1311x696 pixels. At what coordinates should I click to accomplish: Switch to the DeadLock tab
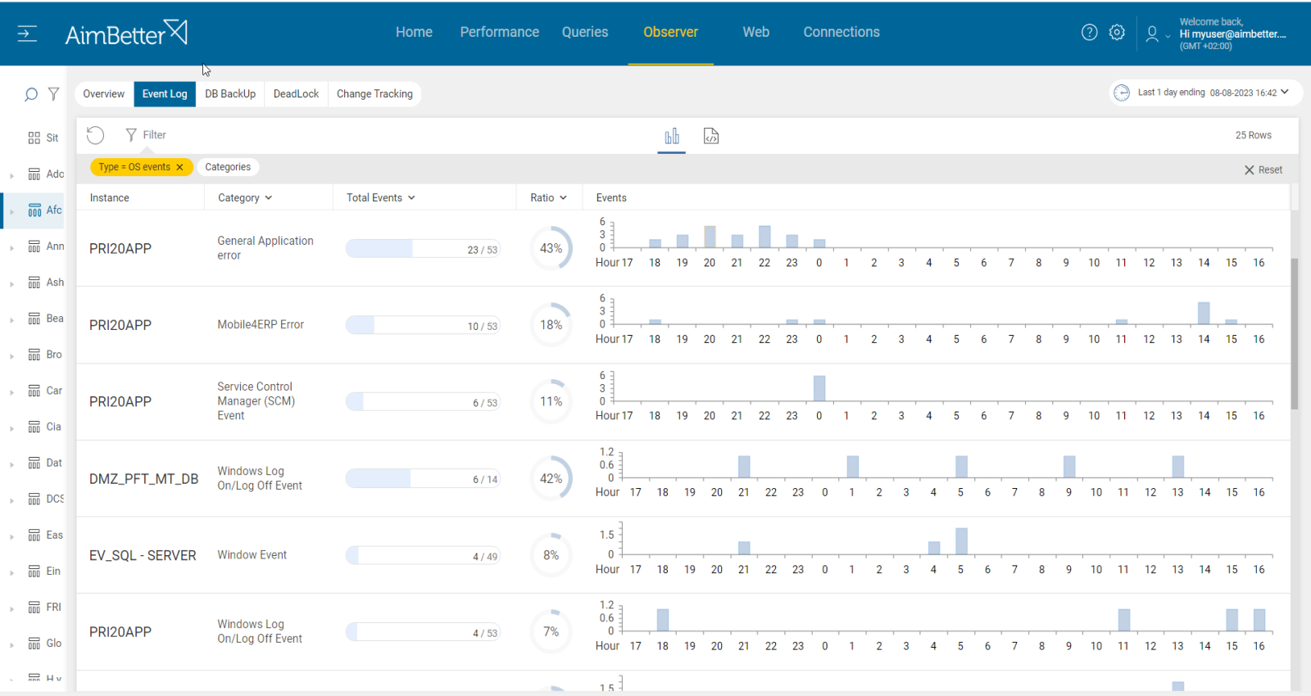(x=296, y=94)
